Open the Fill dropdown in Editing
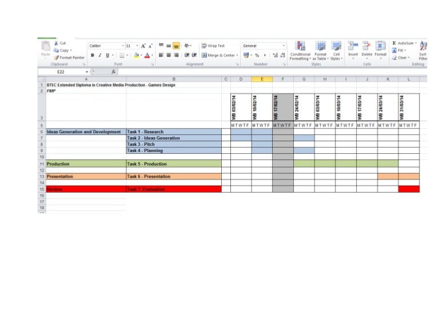Screen dimensions: 439x311 tap(405, 50)
